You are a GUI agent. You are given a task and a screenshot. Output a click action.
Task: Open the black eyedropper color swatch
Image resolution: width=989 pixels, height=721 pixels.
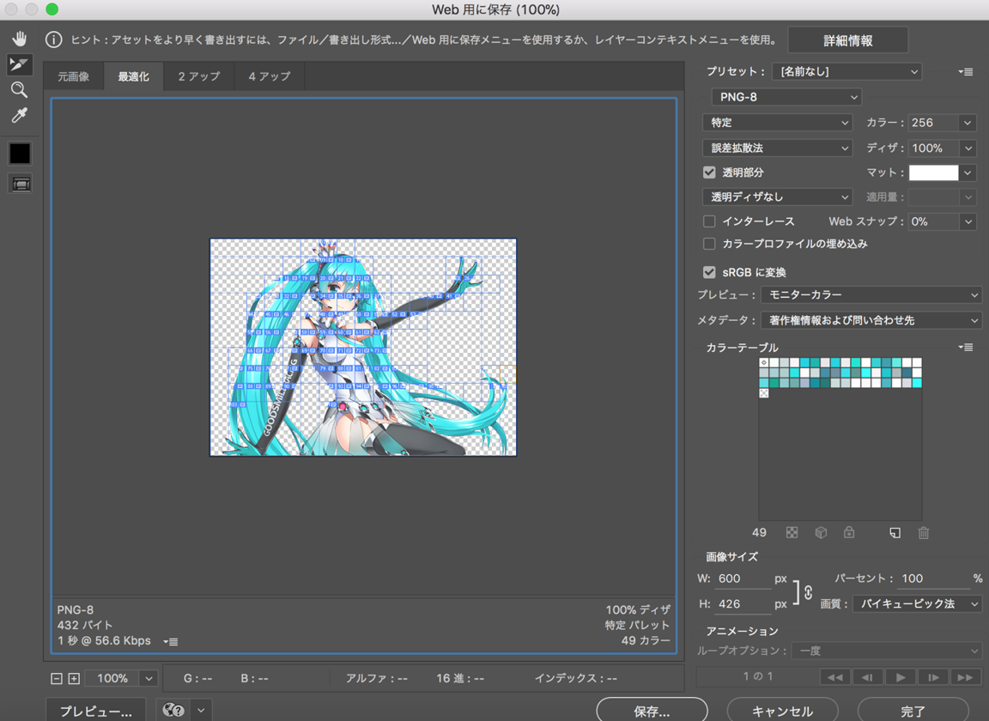point(20,154)
